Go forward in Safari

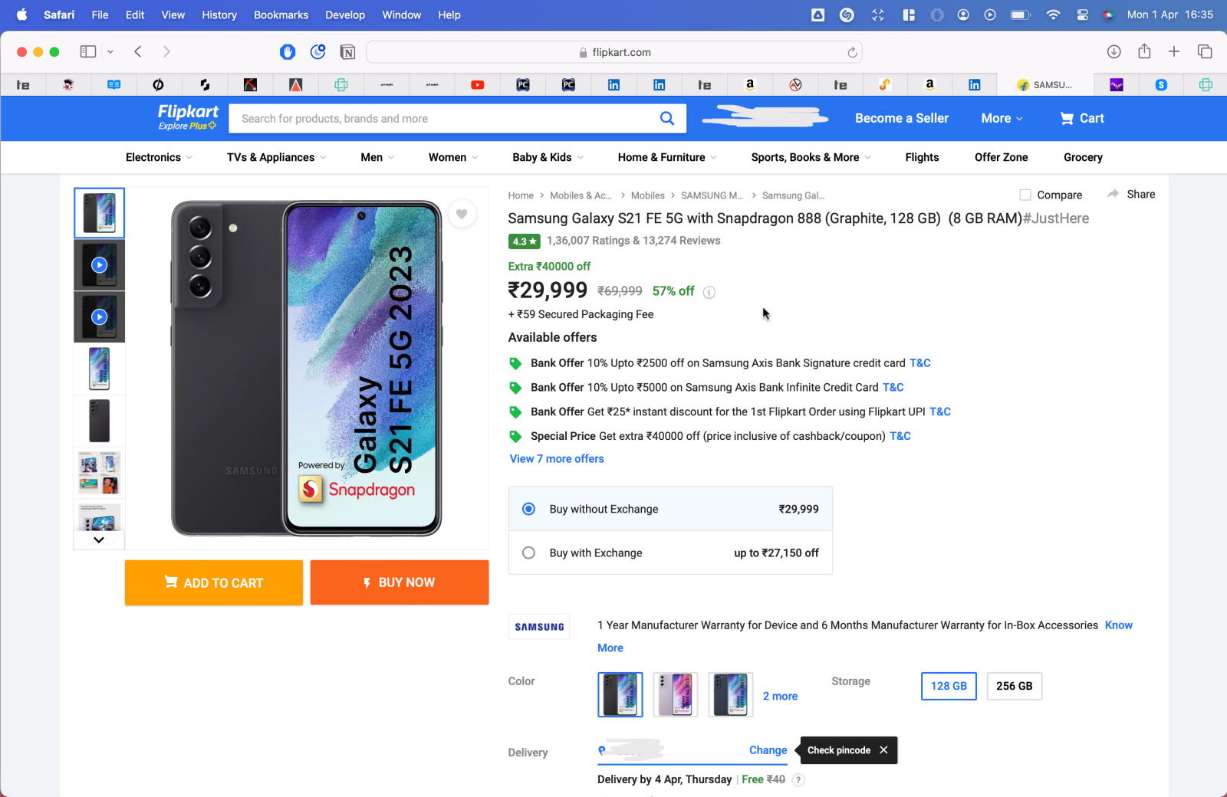[166, 51]
